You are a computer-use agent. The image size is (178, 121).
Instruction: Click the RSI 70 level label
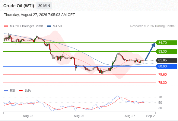[x=160, y=97]
